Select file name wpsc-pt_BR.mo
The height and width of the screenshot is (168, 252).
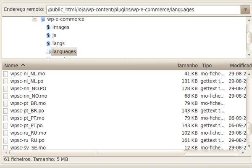28,104
